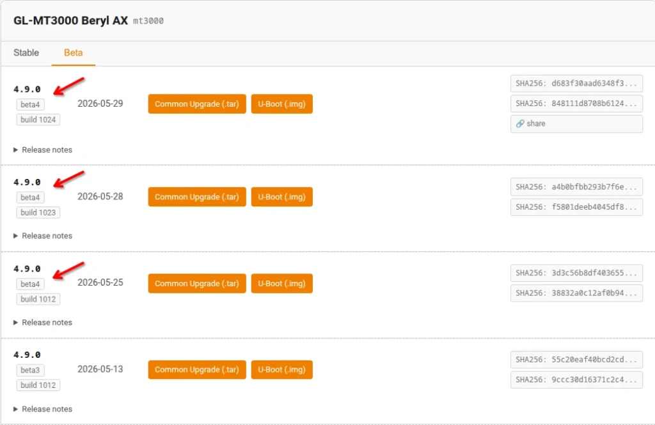
Task: Click the build 1024 badge
Action: point(38,120)
